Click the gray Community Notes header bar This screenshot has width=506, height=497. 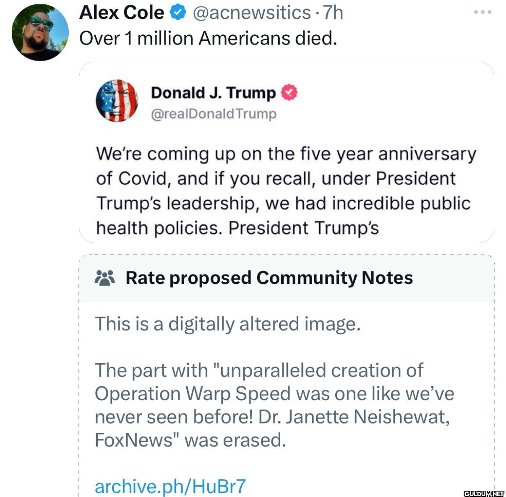(453, 278)
